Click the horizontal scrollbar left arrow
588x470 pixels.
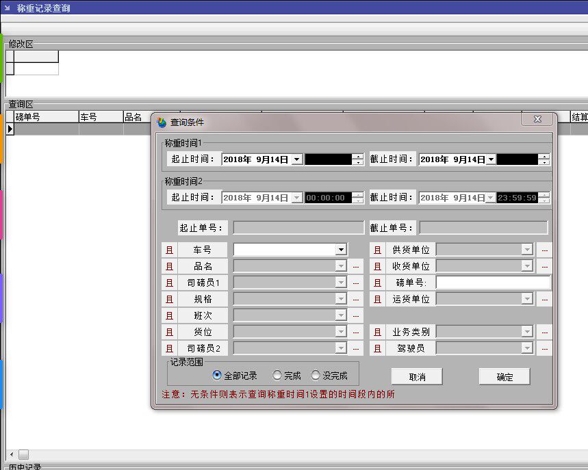[x=12, y=454]
